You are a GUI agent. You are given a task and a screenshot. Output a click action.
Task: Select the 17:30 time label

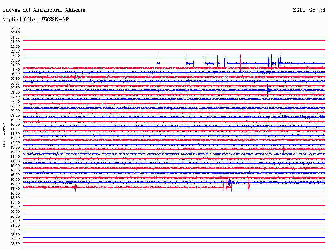pos(15,189)
